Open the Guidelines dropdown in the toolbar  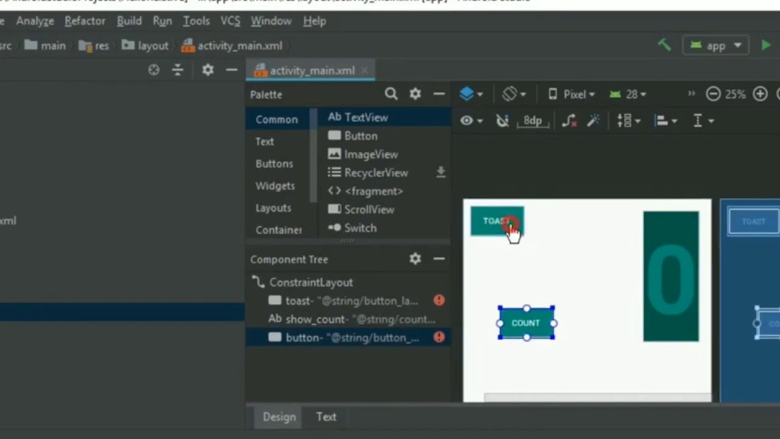[x=703, y=121]
